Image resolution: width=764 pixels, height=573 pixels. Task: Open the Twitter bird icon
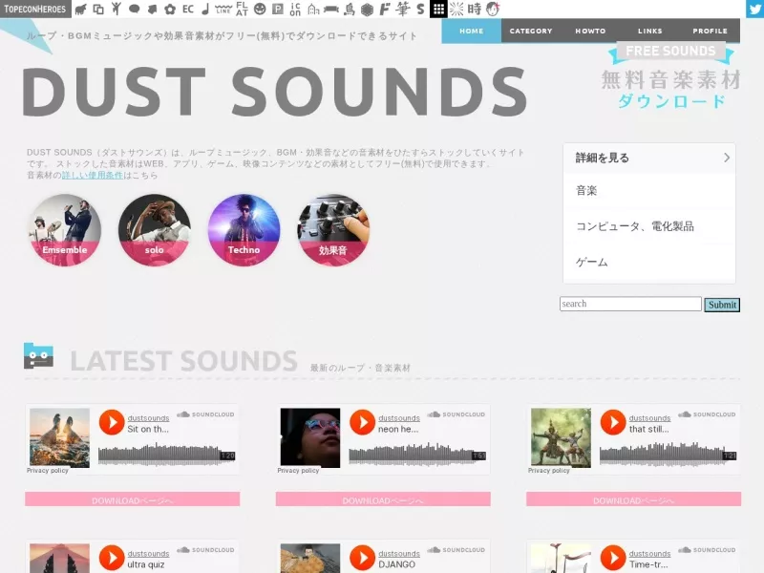pos(754,9)
